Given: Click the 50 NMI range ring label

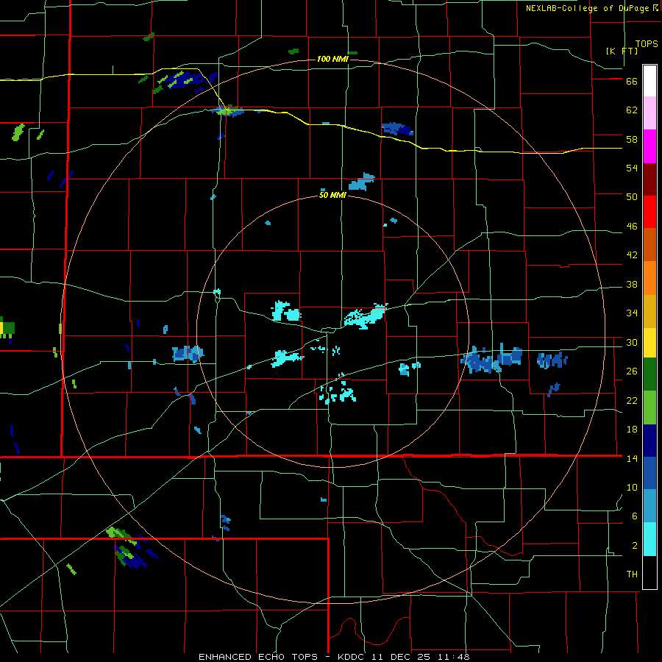Looking at the screenshot, I should (x=332, y=195).
